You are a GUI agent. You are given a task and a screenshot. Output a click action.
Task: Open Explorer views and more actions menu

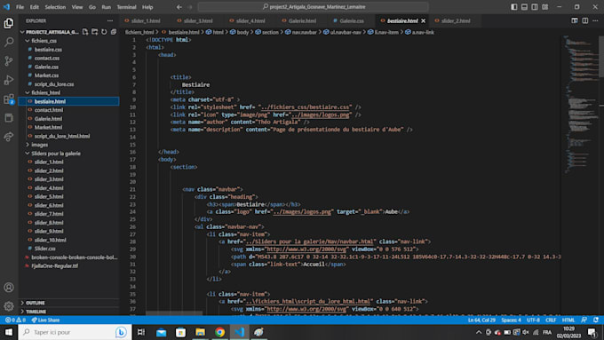[x=110, y=20]
